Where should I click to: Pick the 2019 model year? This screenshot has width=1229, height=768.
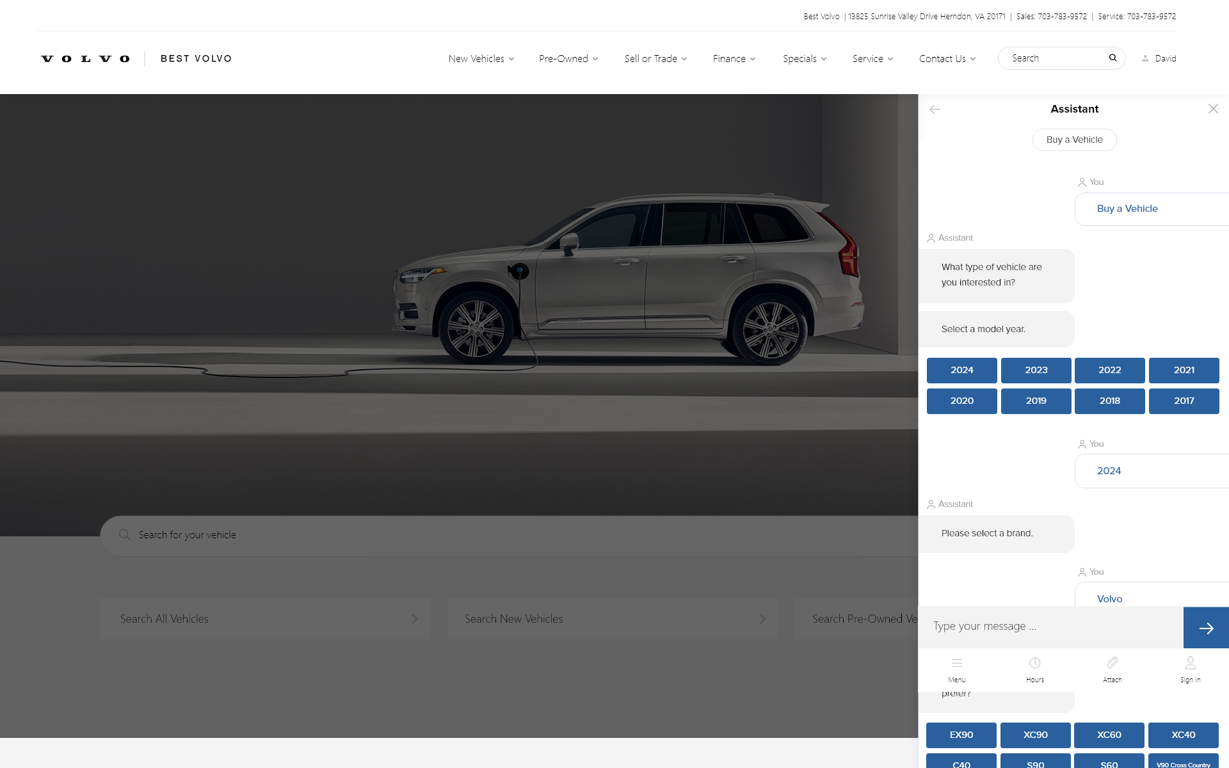pyautogui.click(x=1036, y=401)
